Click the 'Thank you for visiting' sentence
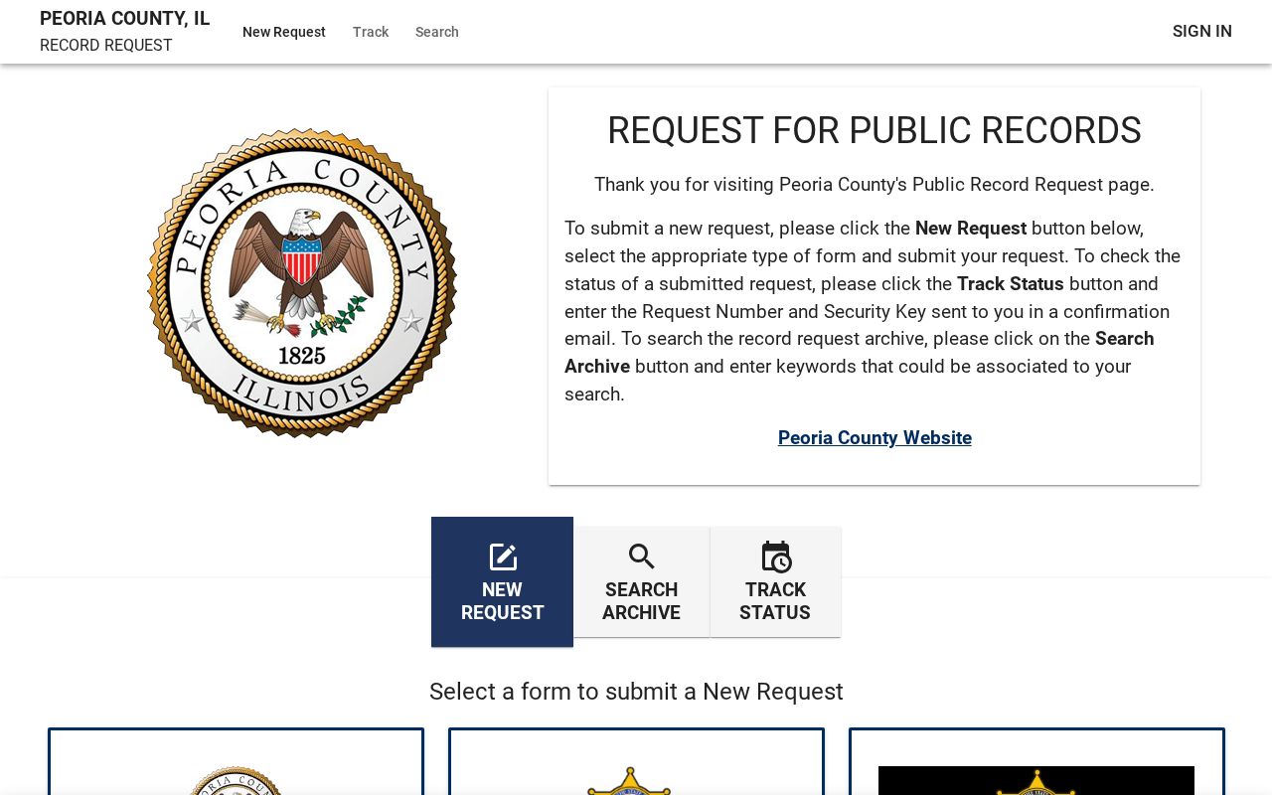 [874, 185]
